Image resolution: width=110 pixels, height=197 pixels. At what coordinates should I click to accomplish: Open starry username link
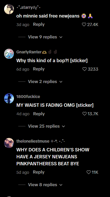(29, 7)
